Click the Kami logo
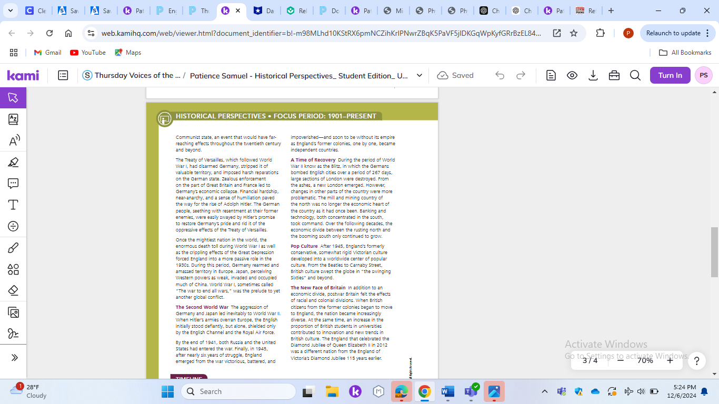 23,75
